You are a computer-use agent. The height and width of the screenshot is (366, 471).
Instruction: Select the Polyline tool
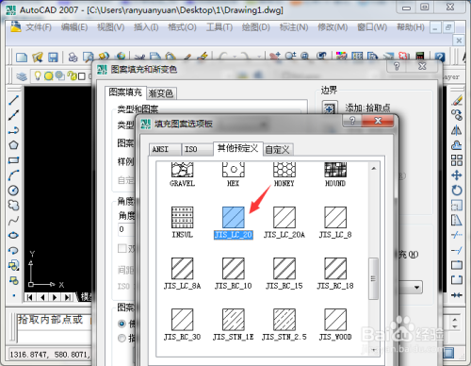pos(13,130)
